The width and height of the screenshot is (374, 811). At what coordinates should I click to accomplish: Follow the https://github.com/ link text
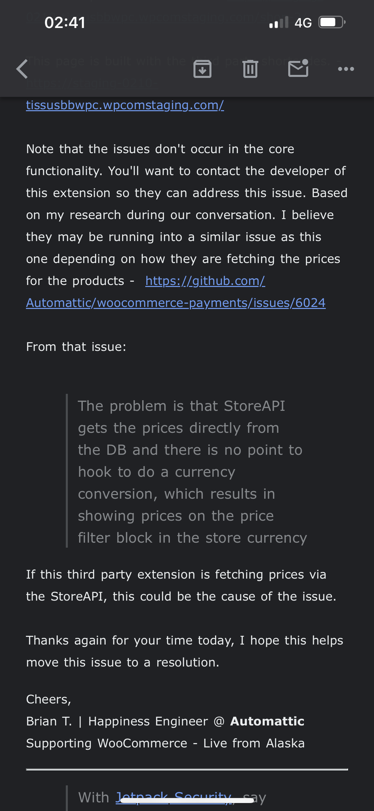pos(205,281)
